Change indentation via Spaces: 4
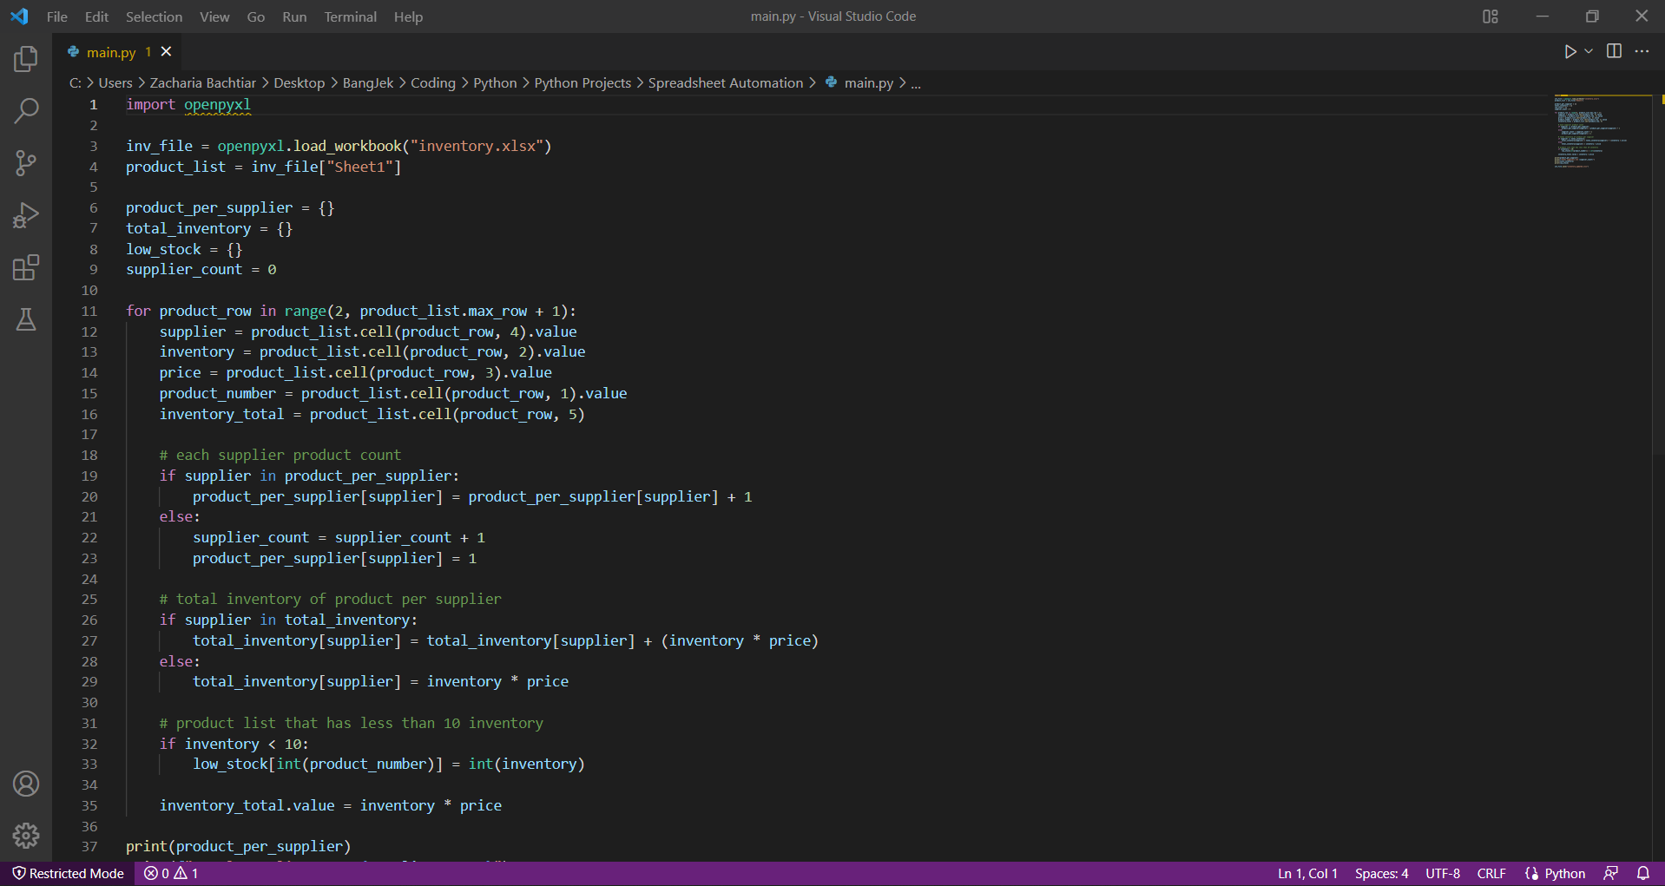This screenshot has width=1665, height=886. pos(1381,873)
